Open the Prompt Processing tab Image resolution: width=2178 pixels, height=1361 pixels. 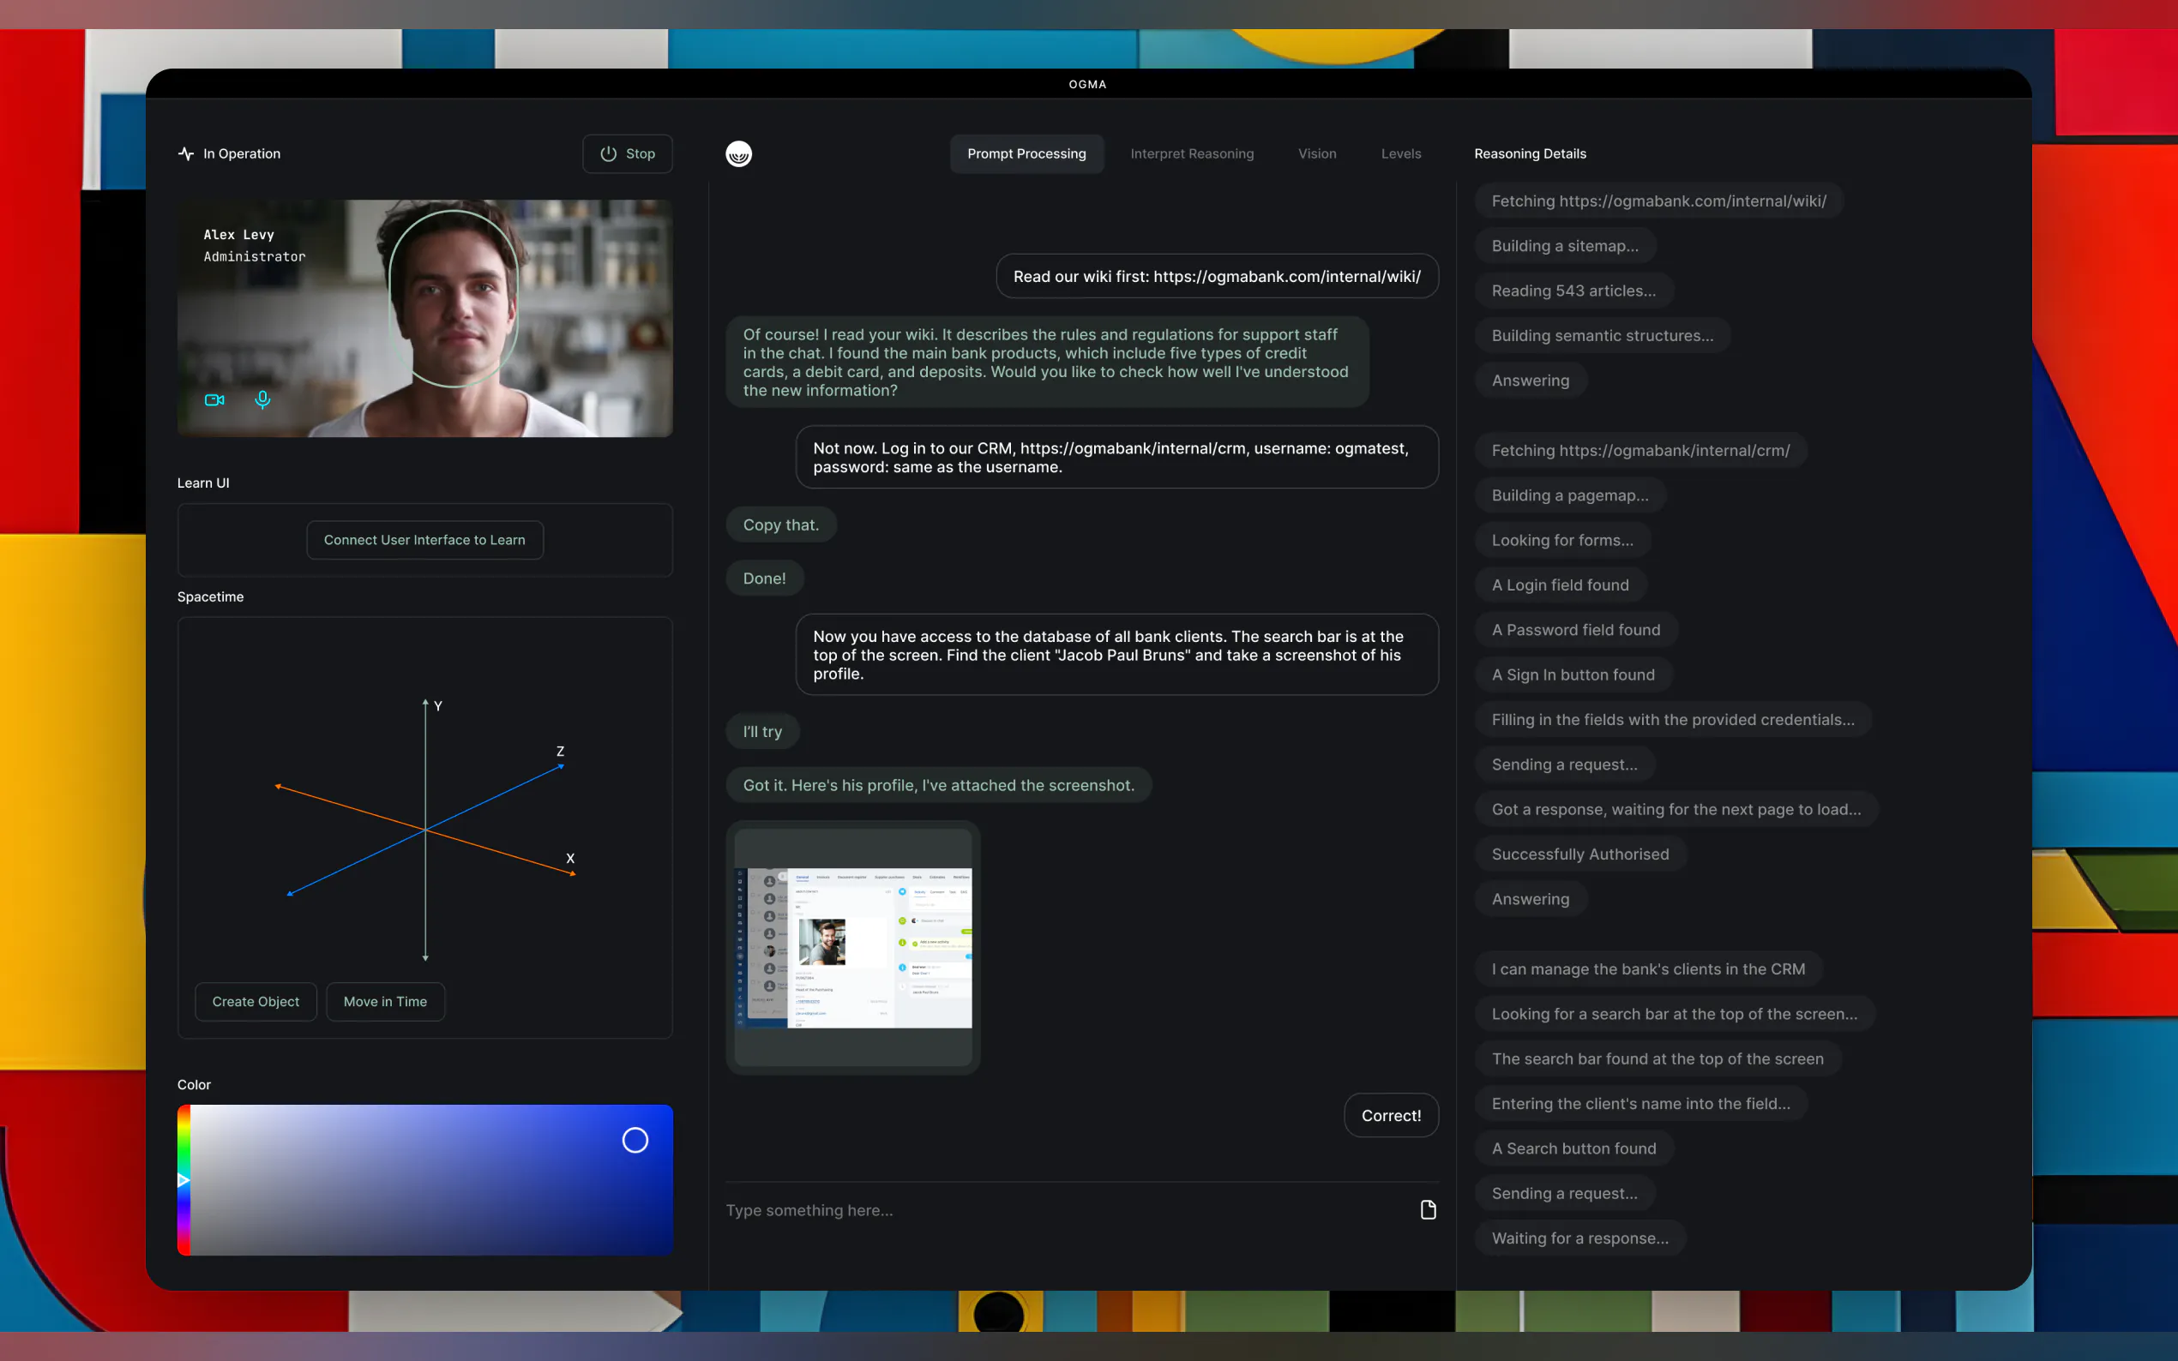tap(1026, 154)
